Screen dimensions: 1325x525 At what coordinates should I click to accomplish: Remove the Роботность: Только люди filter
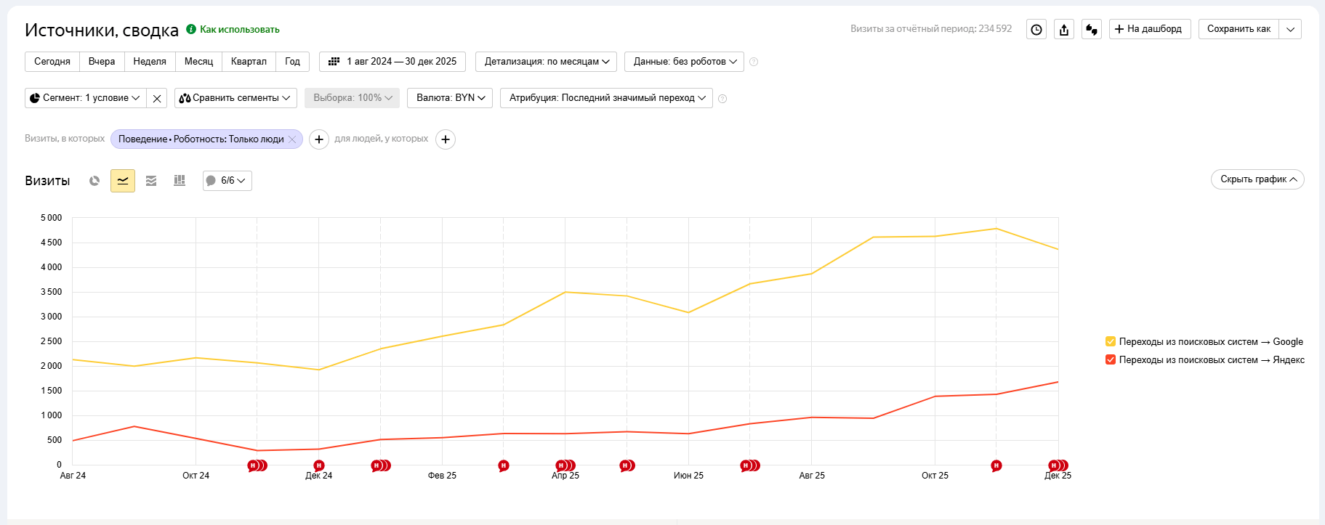[x=292, y=139]
